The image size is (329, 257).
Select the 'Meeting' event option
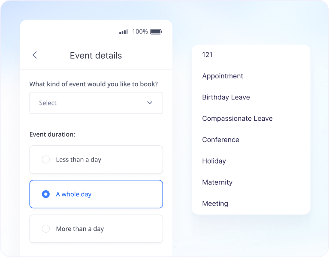(x=215, y=203)
